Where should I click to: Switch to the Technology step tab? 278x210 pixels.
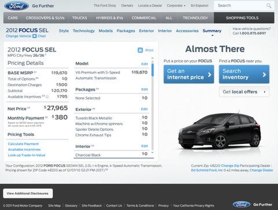click(83, 31)
